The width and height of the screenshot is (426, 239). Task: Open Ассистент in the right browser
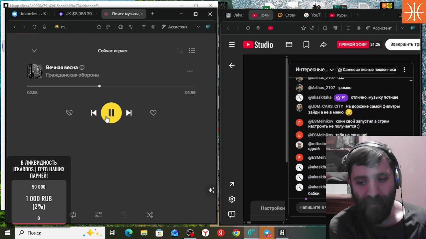379,28
